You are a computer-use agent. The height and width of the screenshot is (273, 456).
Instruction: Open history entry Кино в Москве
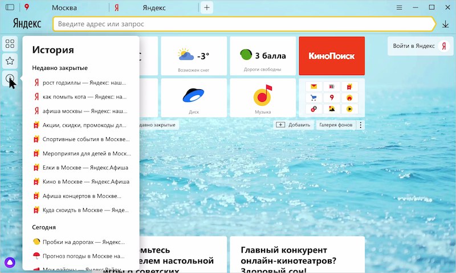point(82,182)
